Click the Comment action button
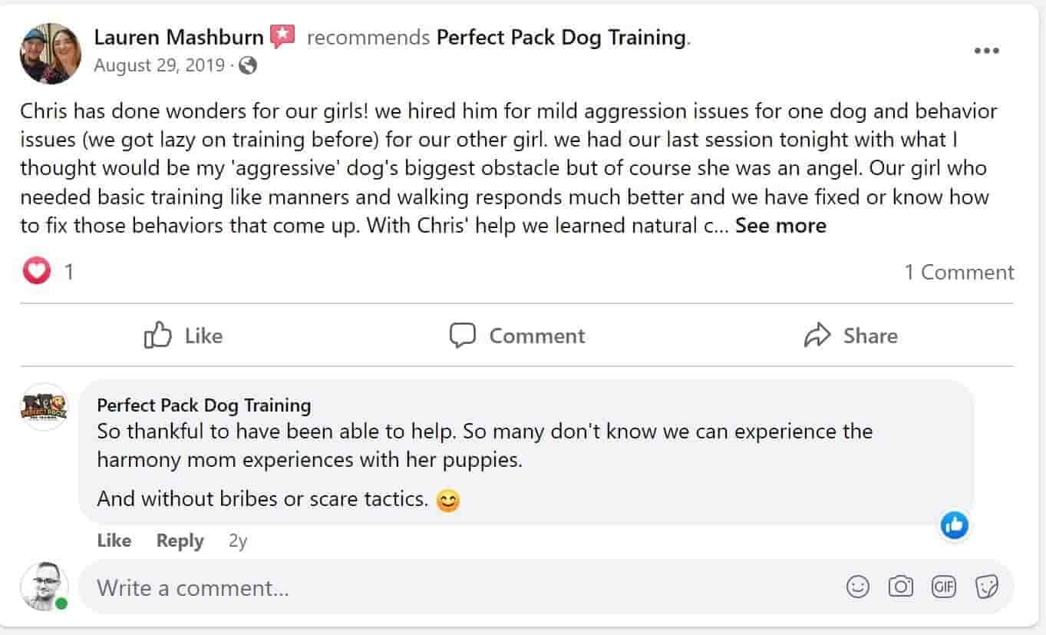 point(516,336)
